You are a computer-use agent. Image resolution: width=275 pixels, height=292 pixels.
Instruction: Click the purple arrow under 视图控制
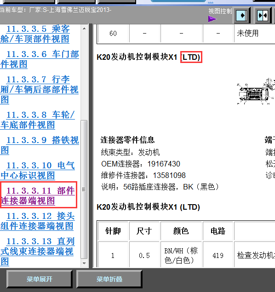click(212, 19)
